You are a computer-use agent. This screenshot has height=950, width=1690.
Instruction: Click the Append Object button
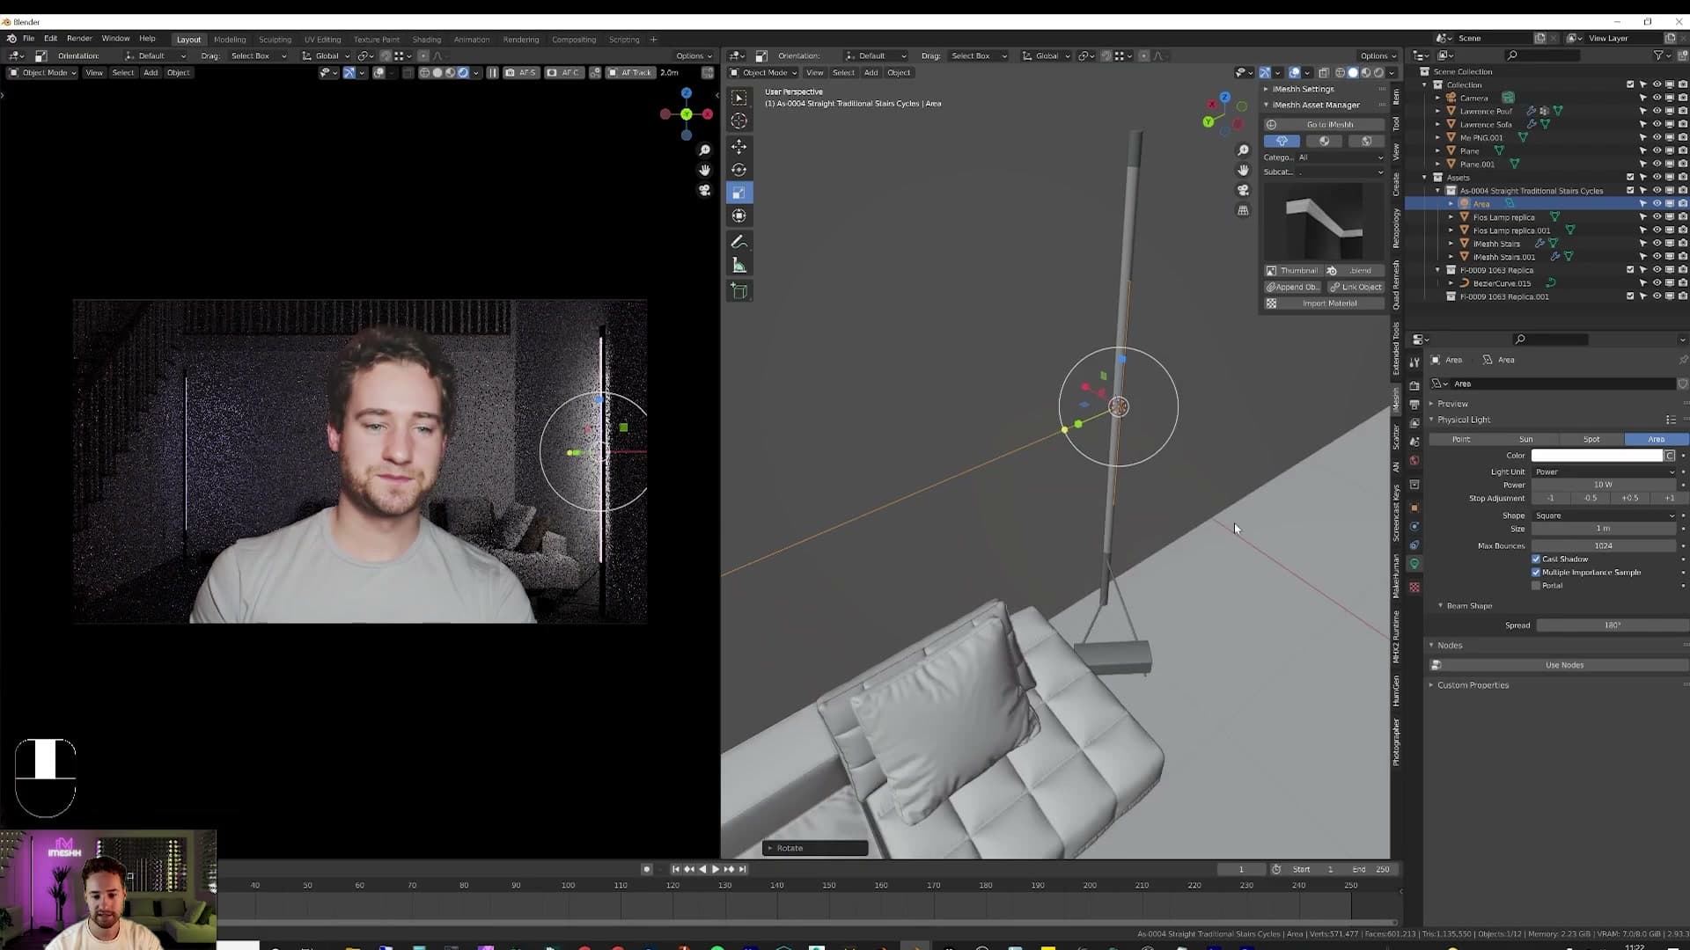(1293, 287)
